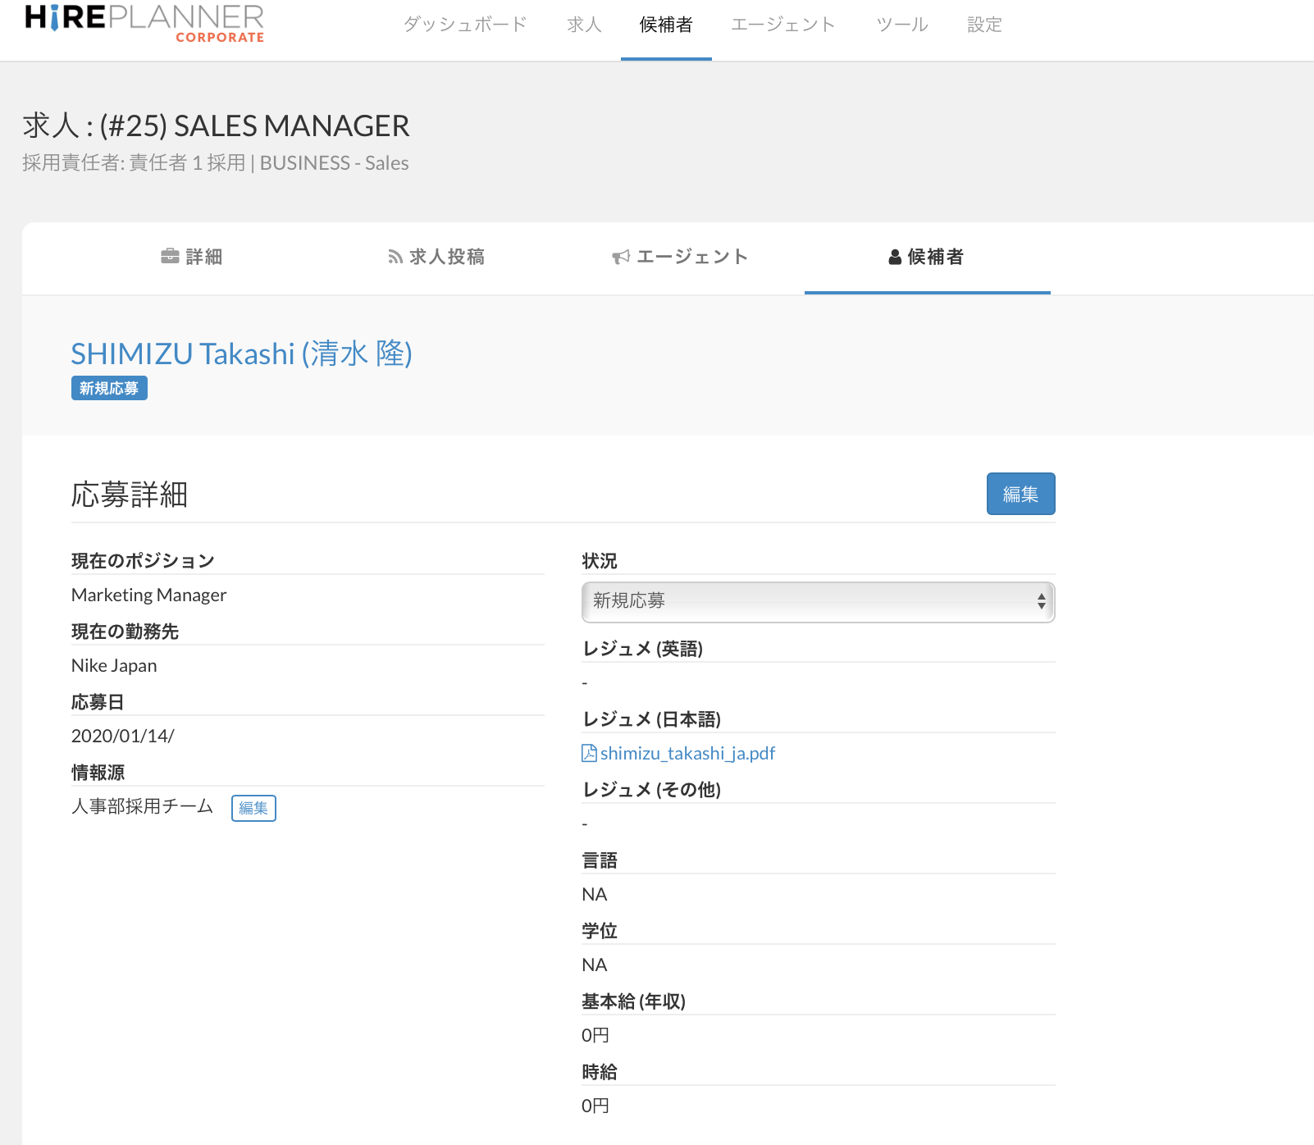Image resolution: width=1314 pixels, height=1145 pixels.
Task: Click the small 編集 button next to 情報源
Action: (253, 808)
